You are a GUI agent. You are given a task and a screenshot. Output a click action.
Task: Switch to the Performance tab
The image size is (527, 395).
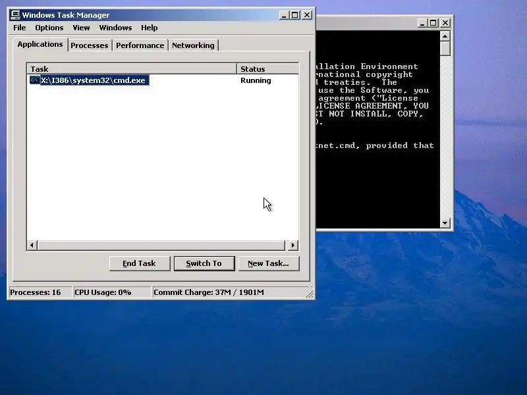click(140, 45)
